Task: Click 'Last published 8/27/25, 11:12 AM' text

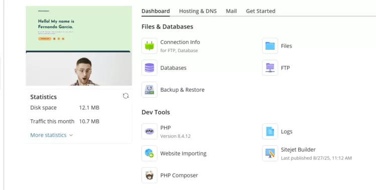Action: tap(316, 158)
